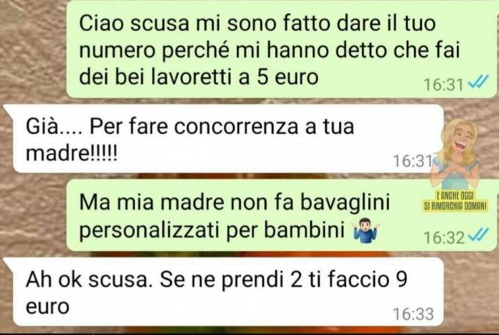Click the laughing blonde woman sticker

tap(455, 154)
